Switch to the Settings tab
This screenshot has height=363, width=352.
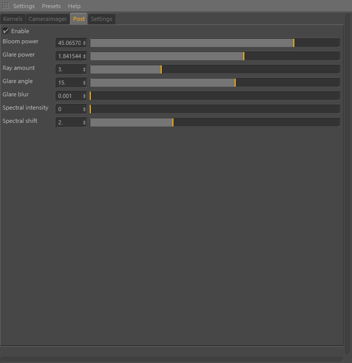pyautogui.click(x=102, y=19)
